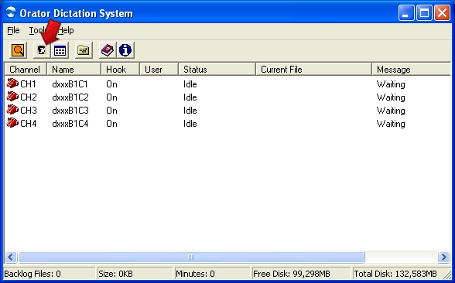Click the horizontal scrollbar left arrow

(11, 257)
